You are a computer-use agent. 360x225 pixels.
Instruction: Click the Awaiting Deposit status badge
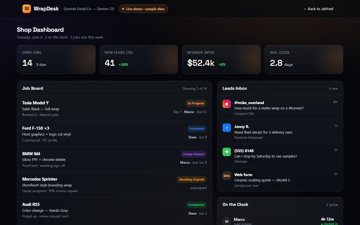tap(192, 179)
